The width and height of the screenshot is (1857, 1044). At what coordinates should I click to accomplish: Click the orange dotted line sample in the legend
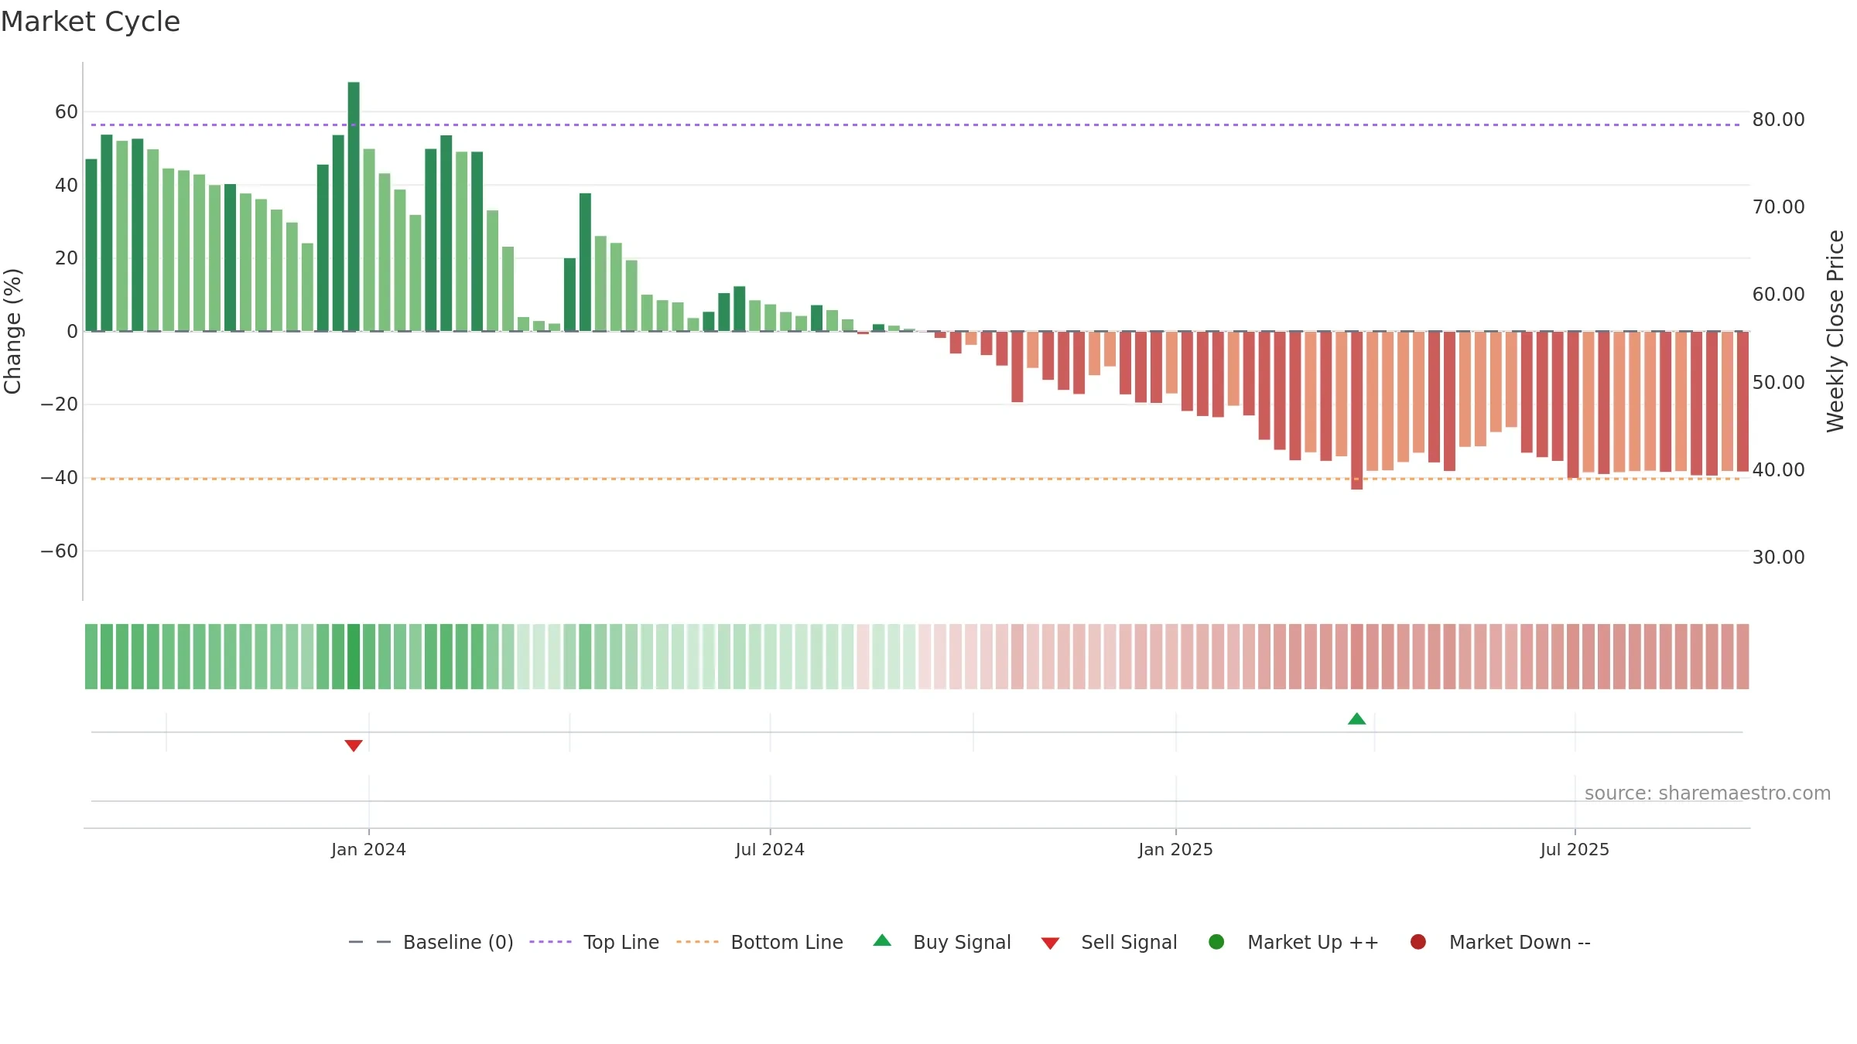point(697,942)
